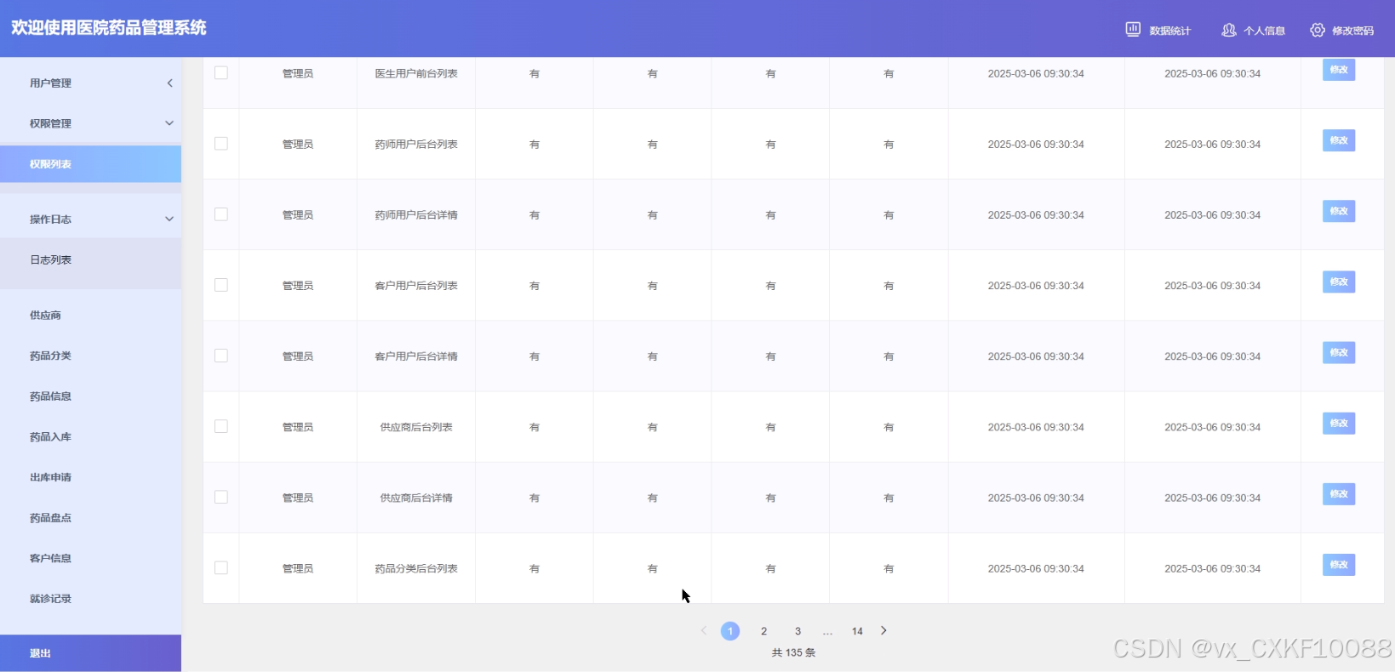Tick checkbox for 药师用户后台列表 row

pos(221,144)
